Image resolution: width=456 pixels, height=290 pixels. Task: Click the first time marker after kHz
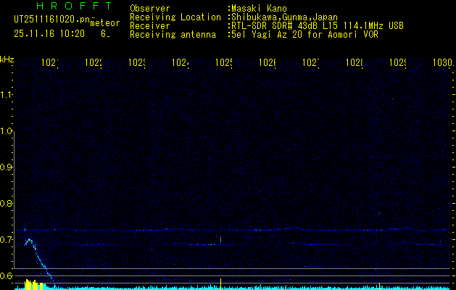tap(49, 63)
